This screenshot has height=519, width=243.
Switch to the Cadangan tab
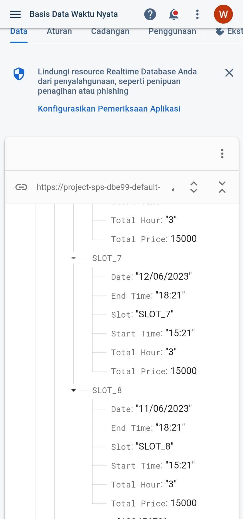[110, 32]
